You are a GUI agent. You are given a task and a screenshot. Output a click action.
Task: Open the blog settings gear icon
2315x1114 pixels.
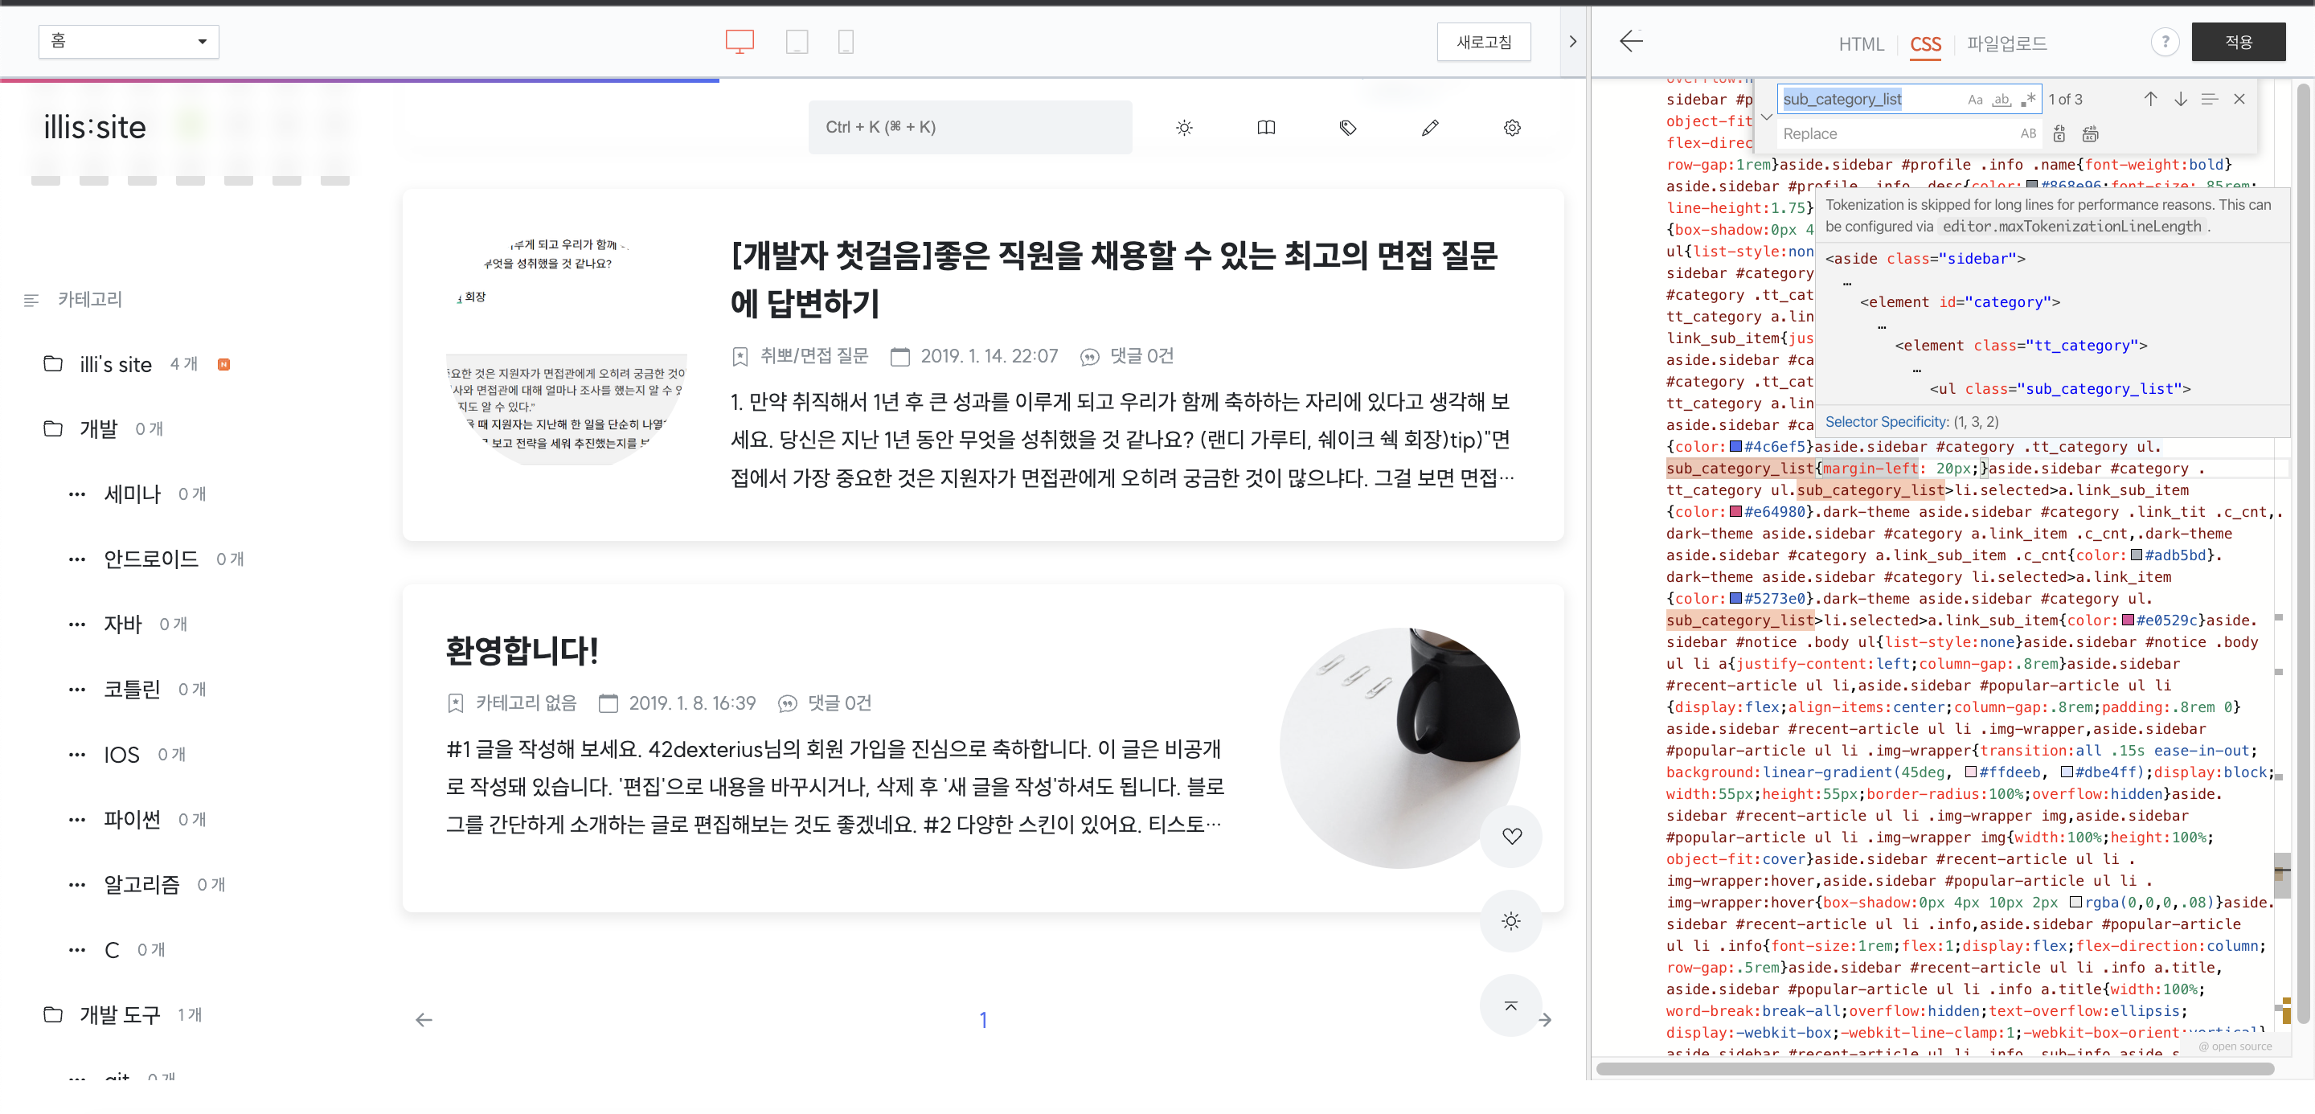point(1511,128)
